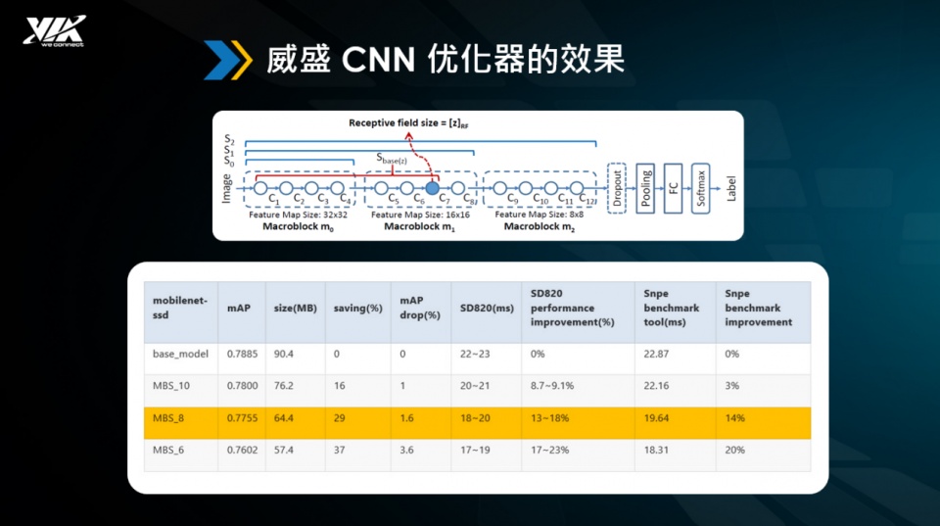The image size is (940, 526).
Task: Click the 19.64 Snpe benchmark cell
Action: [656, 418]
